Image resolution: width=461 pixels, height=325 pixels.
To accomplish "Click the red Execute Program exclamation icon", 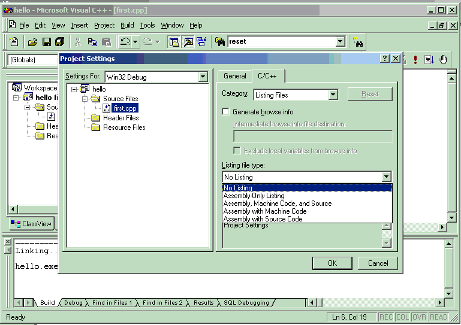I will pyautogui.click(x=415, y=60).
